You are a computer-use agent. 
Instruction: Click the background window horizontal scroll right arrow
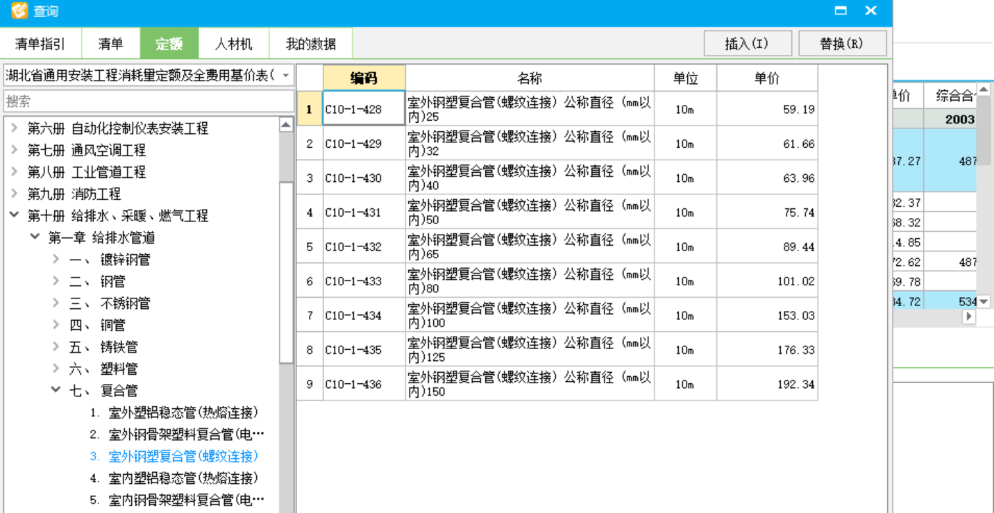(969, 317)
